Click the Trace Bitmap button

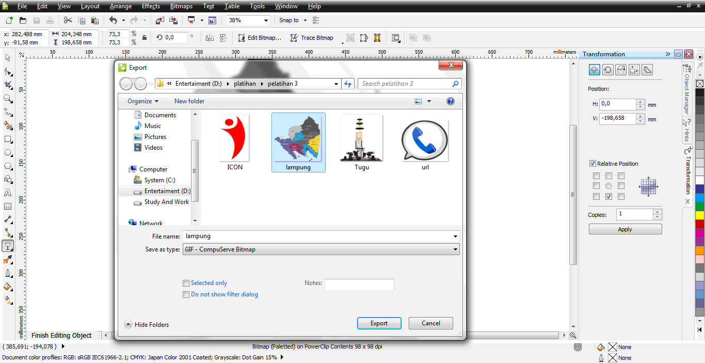click(312, 38)
